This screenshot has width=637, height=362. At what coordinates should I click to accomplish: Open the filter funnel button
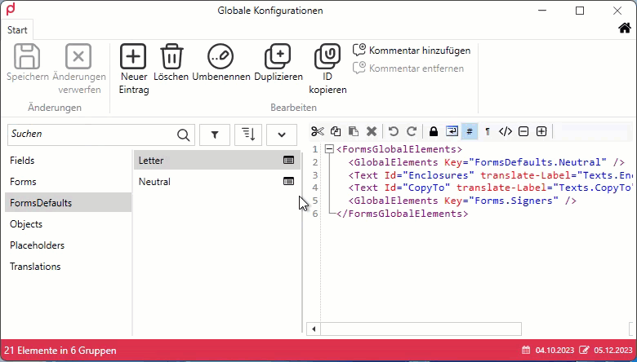coord(215,135)
